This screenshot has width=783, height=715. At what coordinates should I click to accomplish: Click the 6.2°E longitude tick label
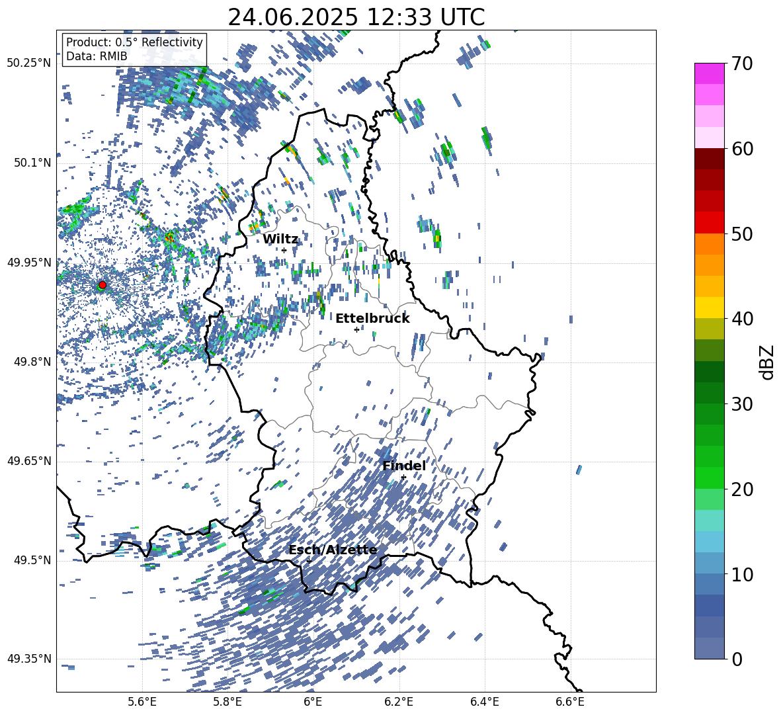click(x=399, y=702)
